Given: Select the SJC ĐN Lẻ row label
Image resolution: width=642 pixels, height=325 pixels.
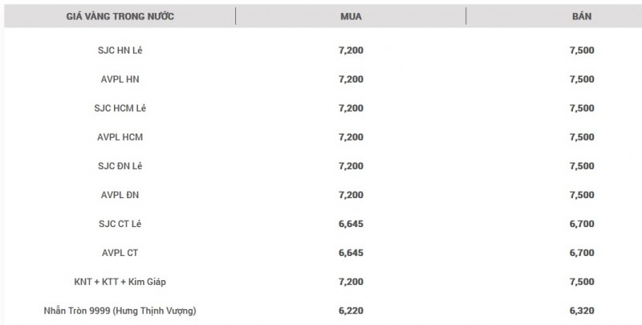Looking at the screenshot, I should tap(120, 166).
